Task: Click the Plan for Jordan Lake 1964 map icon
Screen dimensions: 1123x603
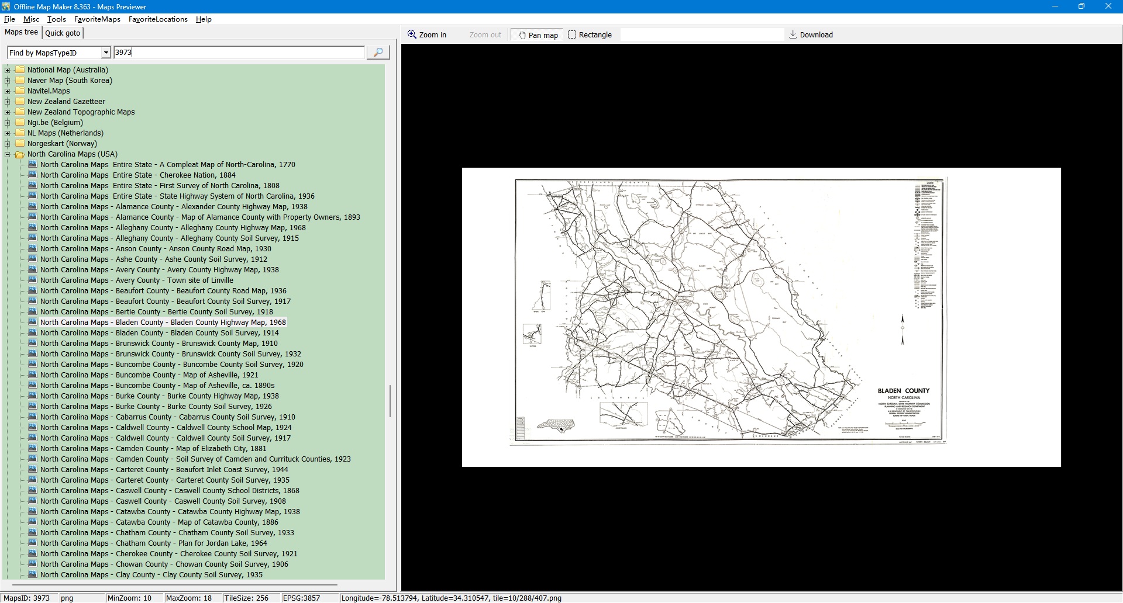Action: coord(33,543)
